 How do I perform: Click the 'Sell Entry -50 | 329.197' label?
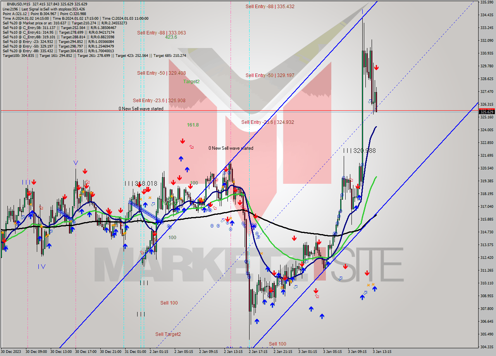click(270, 75)
